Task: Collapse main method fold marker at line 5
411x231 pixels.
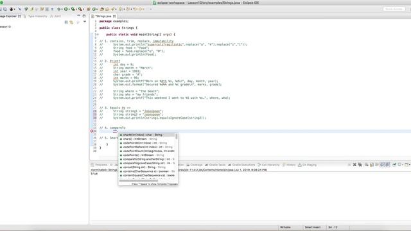Action: coord(98,34)
